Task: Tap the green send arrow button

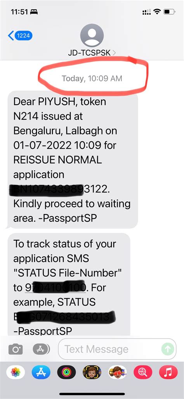Action: (x=168, y=349)
